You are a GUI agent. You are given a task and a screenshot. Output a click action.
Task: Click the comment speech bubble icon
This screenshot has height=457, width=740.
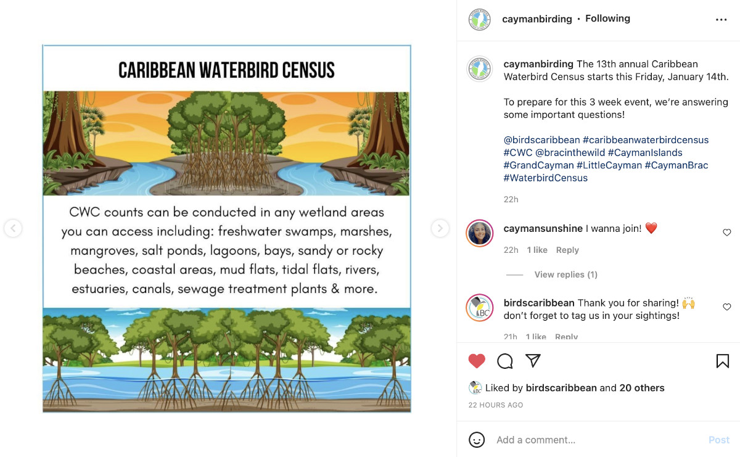pyautogui.click(x=505, y=361)
